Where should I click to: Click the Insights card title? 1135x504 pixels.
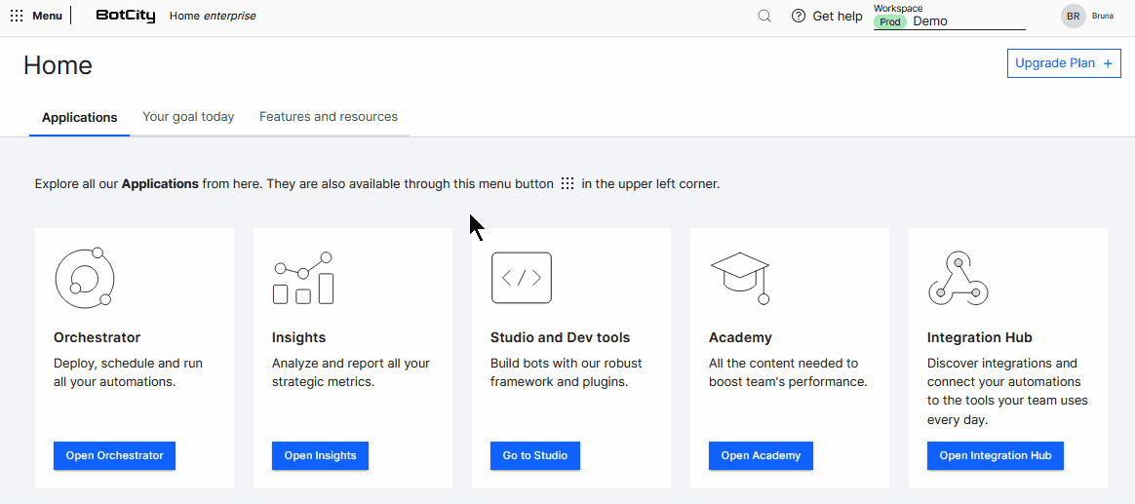(x=299, y=337)
